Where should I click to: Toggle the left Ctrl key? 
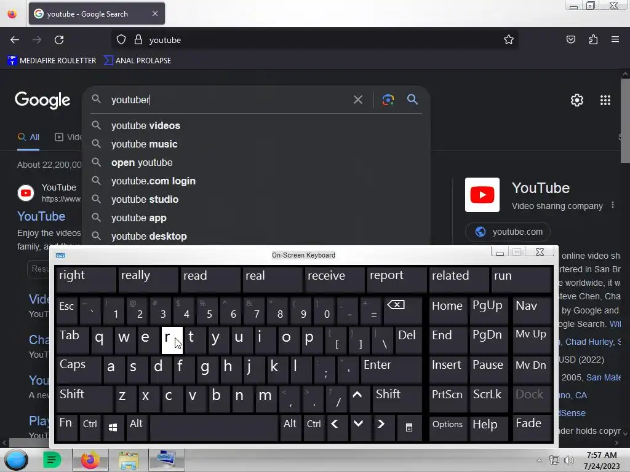[x=90, y=428]
